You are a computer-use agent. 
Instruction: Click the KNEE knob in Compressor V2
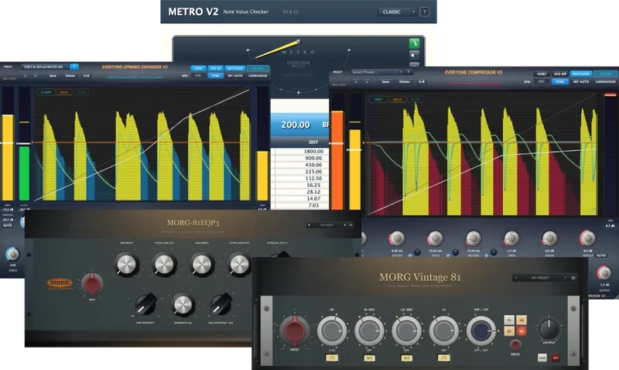(x=511, y=238)
